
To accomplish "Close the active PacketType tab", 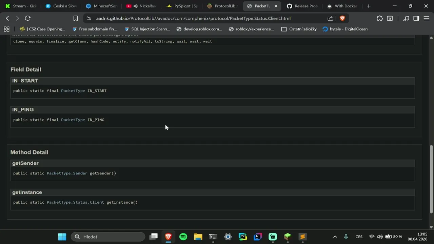I will pos(276,6).
